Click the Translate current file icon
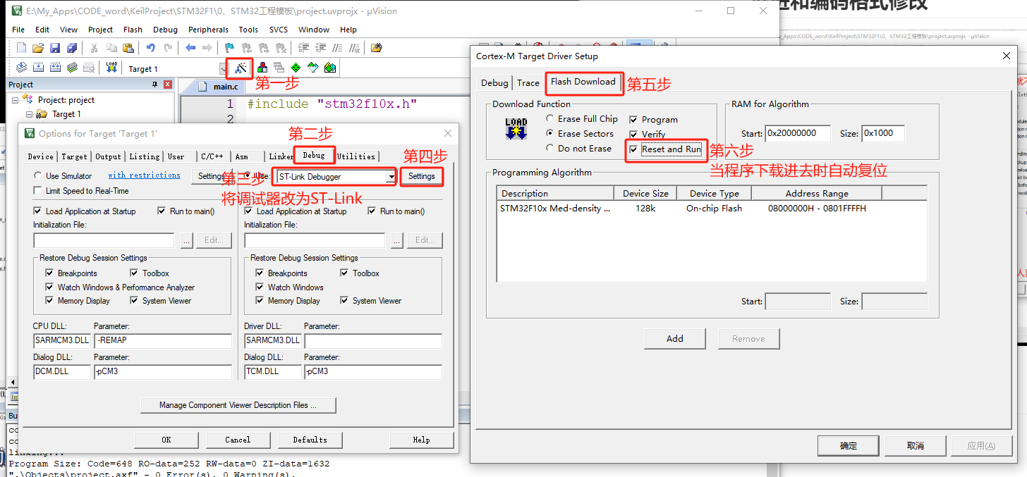Image resolution: width=1027 pixels, height=477 pixels. 21,68
